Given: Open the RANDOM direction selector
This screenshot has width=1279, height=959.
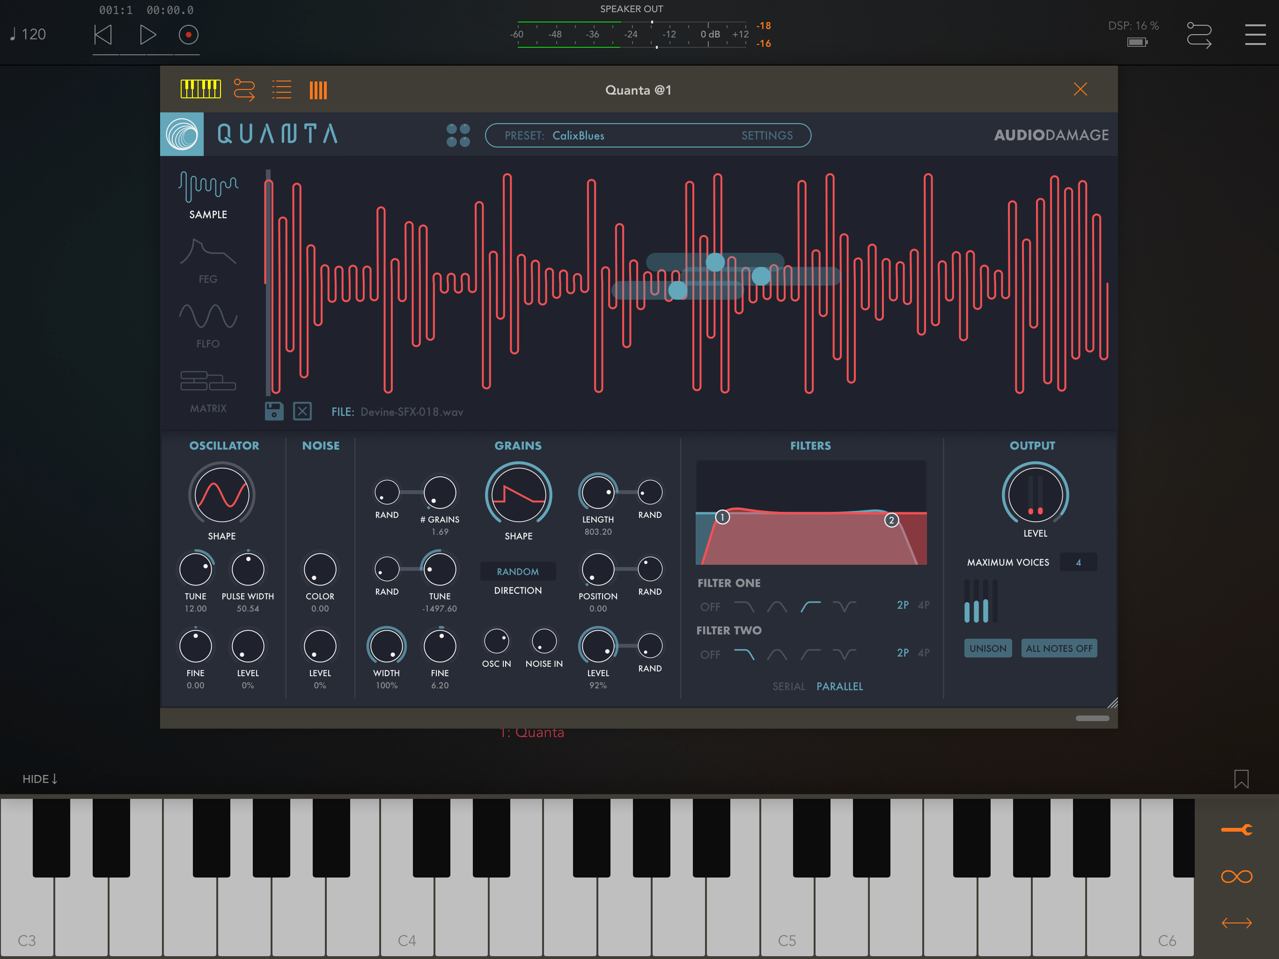Looking at the screenshot, I should pos(518,571).
